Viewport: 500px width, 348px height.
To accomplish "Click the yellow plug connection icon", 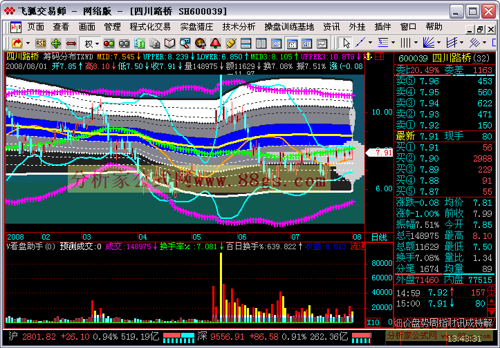I will click(x=230, y=43).
